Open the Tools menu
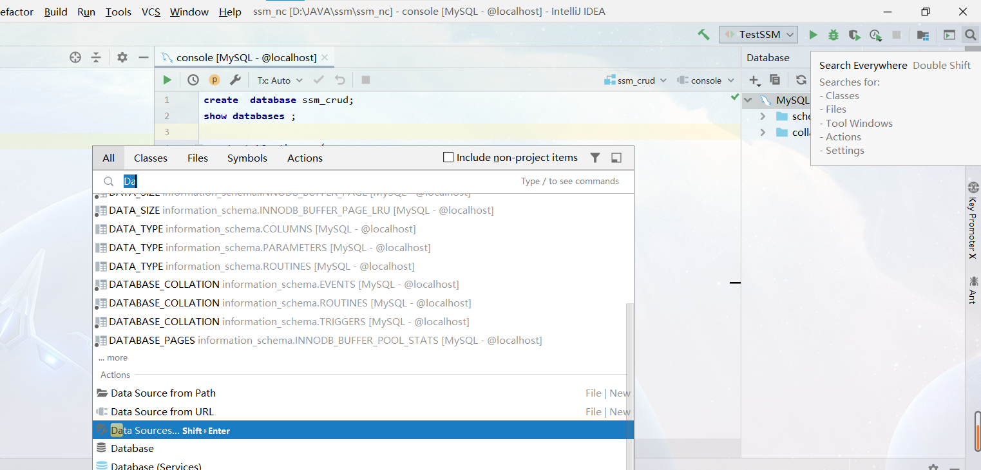981x470 pixels. pos(119,12)
